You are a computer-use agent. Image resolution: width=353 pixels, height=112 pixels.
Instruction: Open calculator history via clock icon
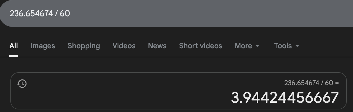22,84
